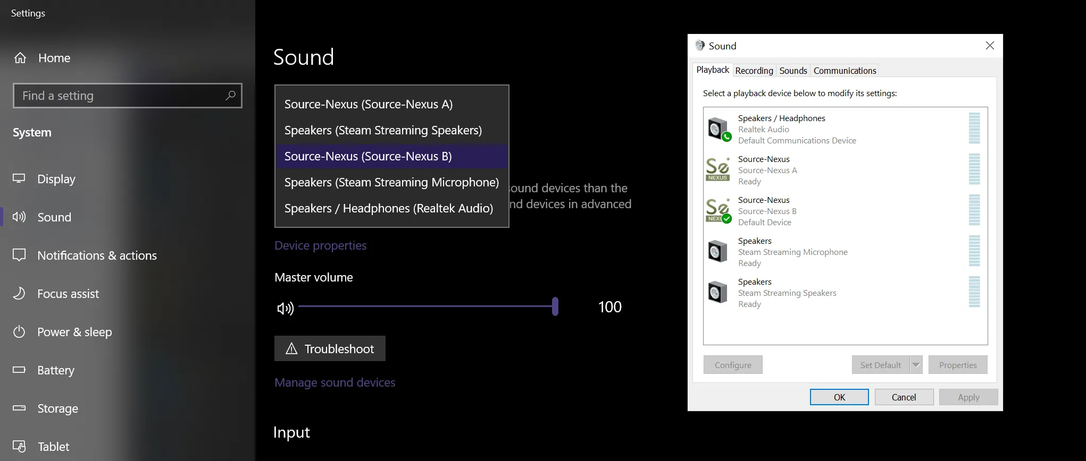Click the Battery icon in sidebar
The height and width of the screenshot is (461, 1086).
point(19,370)
